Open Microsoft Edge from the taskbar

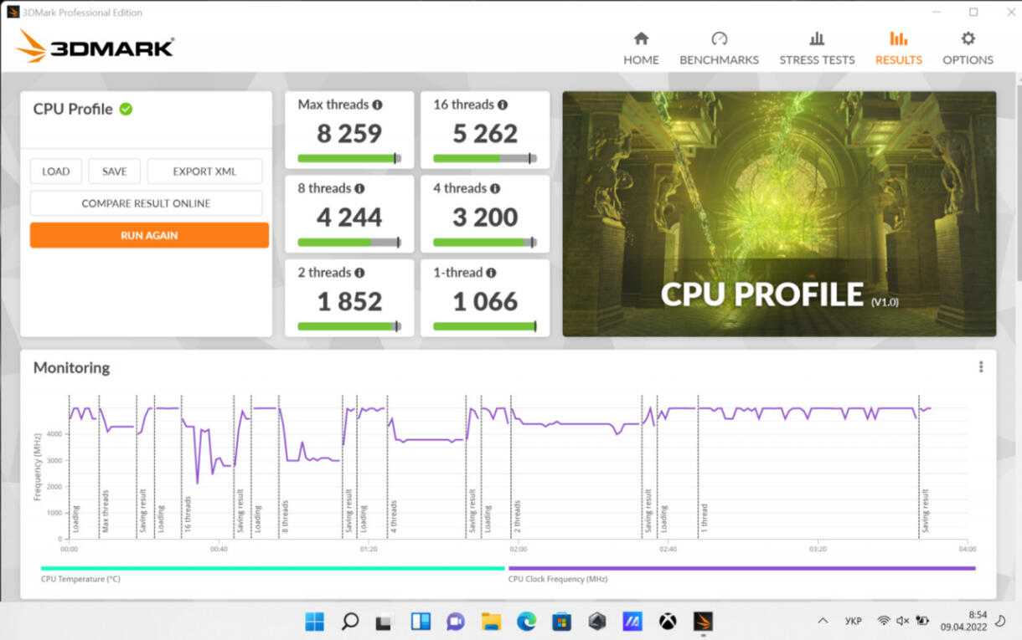(x=526, y=621)
